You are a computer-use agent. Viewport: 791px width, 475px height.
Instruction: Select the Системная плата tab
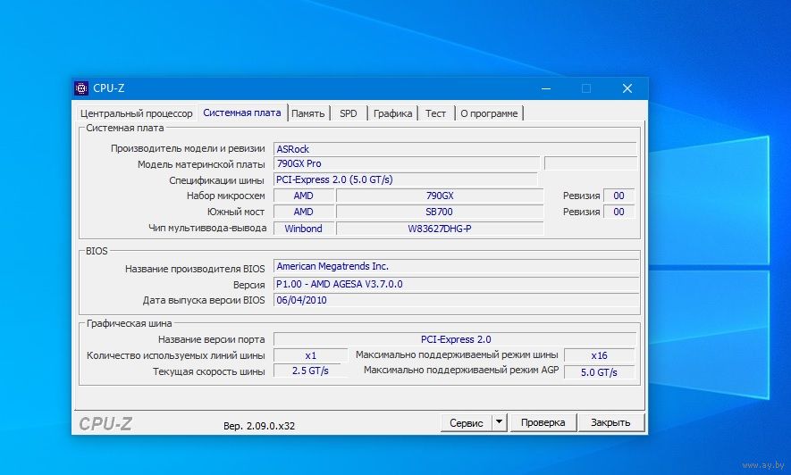[x=242, y=112]
